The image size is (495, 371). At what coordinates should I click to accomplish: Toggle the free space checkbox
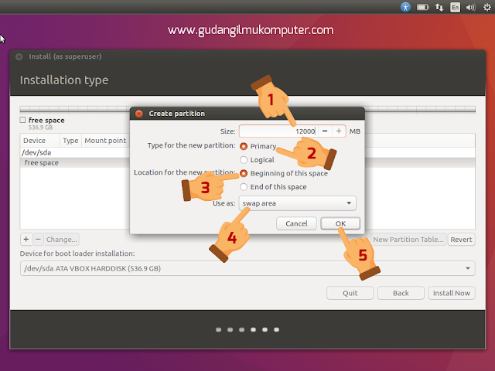(22, 120)
